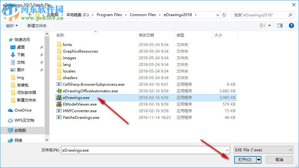This screenshot has height=168, width=299.
Task: Select the fonts folder icon
Action: click(59, 44)
